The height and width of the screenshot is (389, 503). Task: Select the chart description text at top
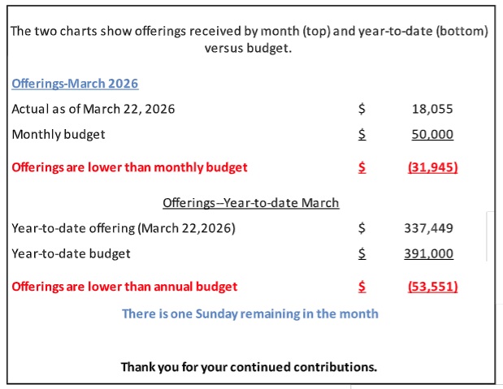250,39
